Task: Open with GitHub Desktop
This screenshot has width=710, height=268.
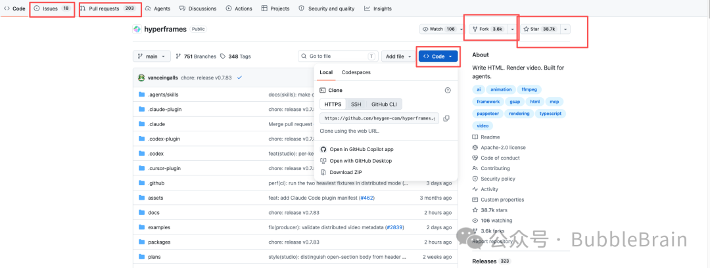Action: pos(360,161)
